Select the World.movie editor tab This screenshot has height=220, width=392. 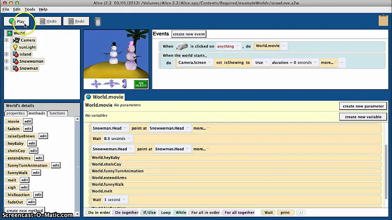coord(105,97)
